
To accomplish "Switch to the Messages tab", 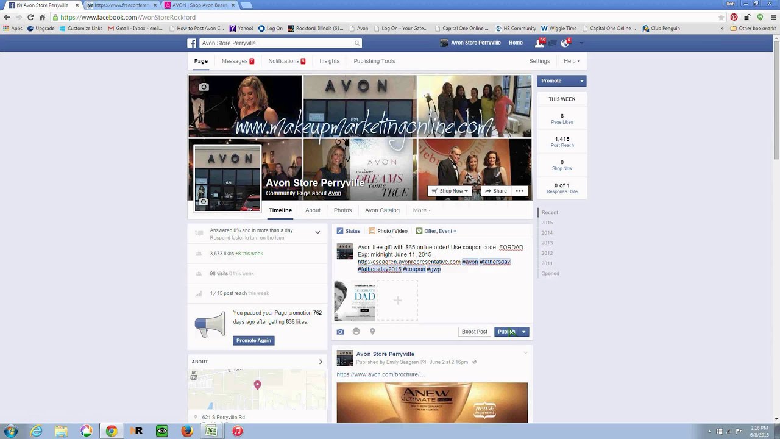I will pyautogui.click(x=238, y=61).
